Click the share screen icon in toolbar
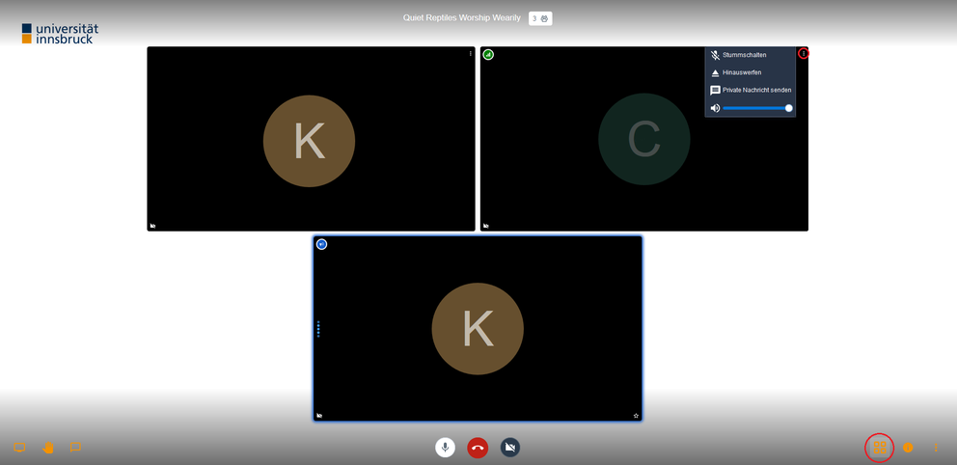 tap(18, 448)
